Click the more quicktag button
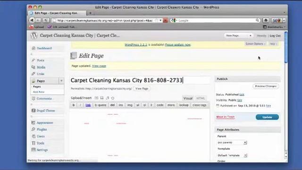Screen dimensions: 302x170 pos(171,105)
